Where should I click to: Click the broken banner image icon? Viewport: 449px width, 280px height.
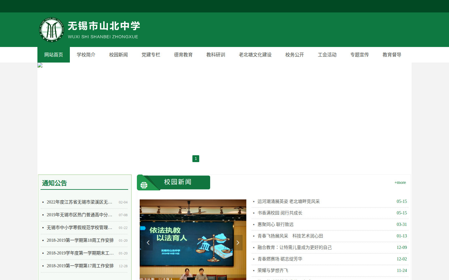click(40, 65)
